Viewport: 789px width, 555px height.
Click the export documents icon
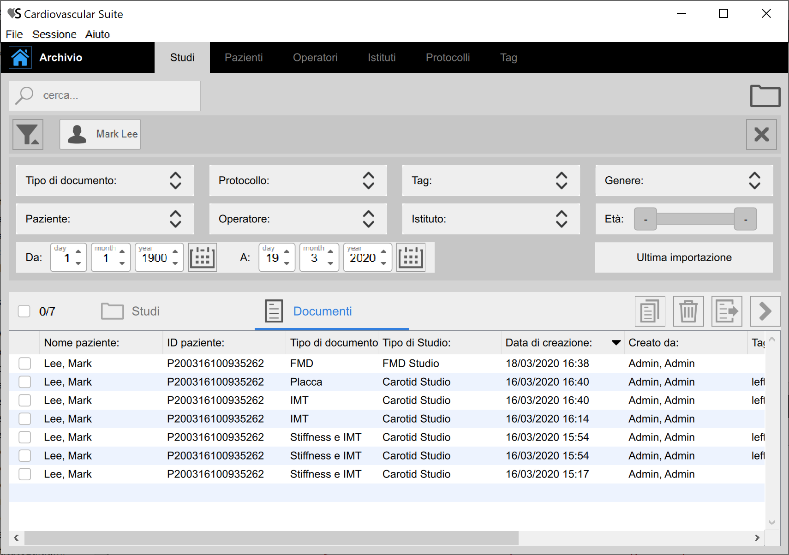(x=727, y=311)
